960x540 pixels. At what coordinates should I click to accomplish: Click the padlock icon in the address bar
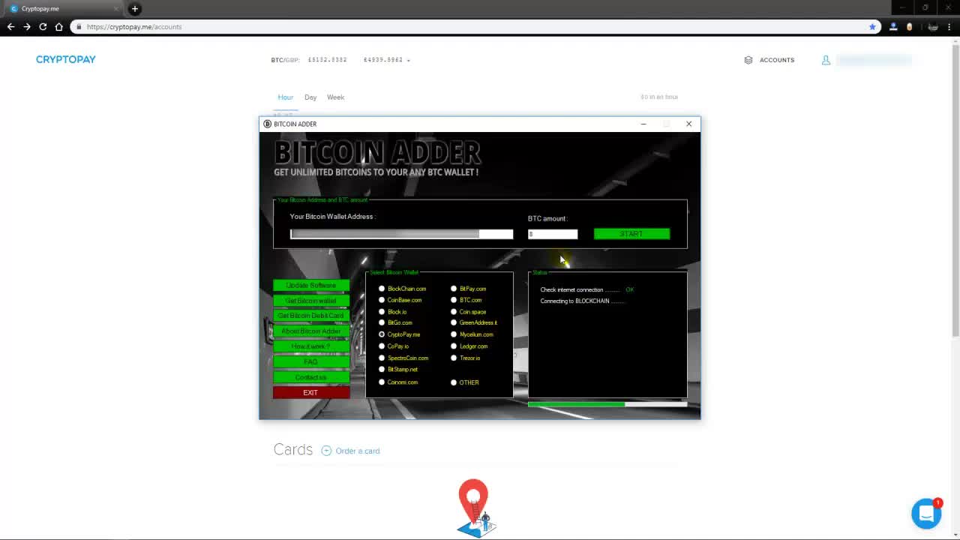(x=79, y=26)
